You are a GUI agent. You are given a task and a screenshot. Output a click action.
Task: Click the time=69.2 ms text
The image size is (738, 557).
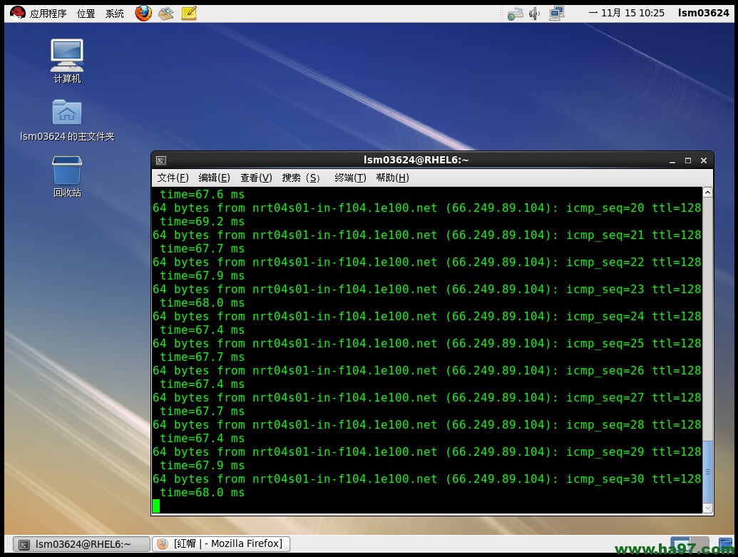pos(202,222)
